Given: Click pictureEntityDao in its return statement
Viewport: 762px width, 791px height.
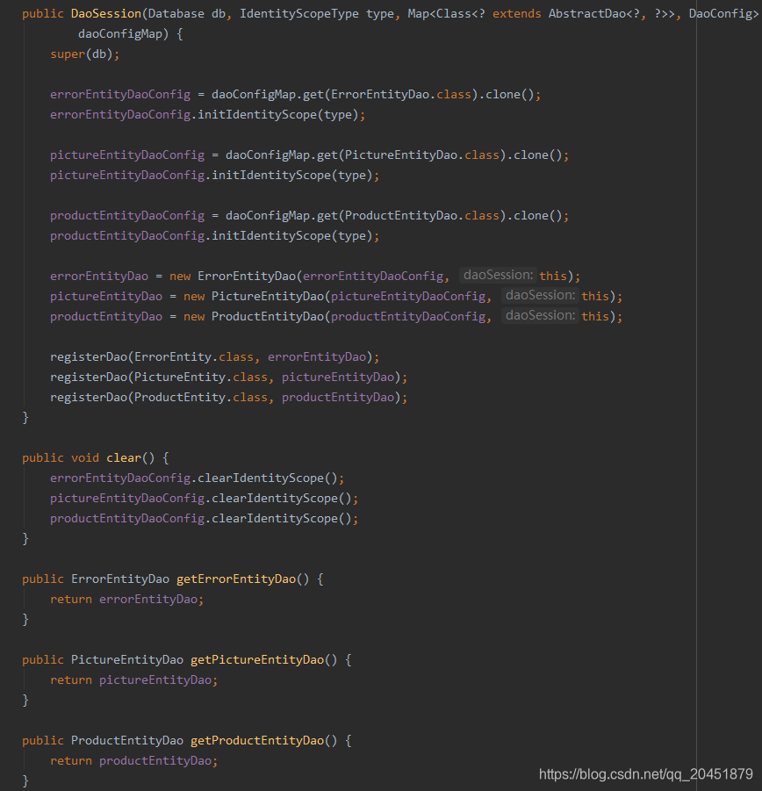Looking at the screenshot, I should click(x=155, y=680).
